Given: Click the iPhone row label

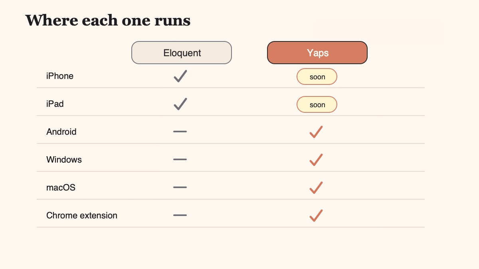Looking at the screenshot, I should tap(60, 76).
